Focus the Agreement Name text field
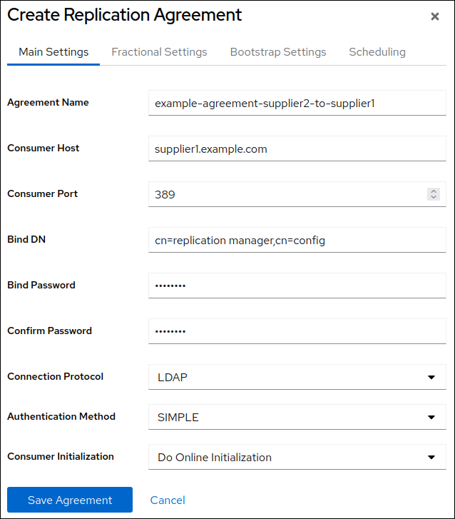The width and height of the screenshot is (455, 519). 297,103
